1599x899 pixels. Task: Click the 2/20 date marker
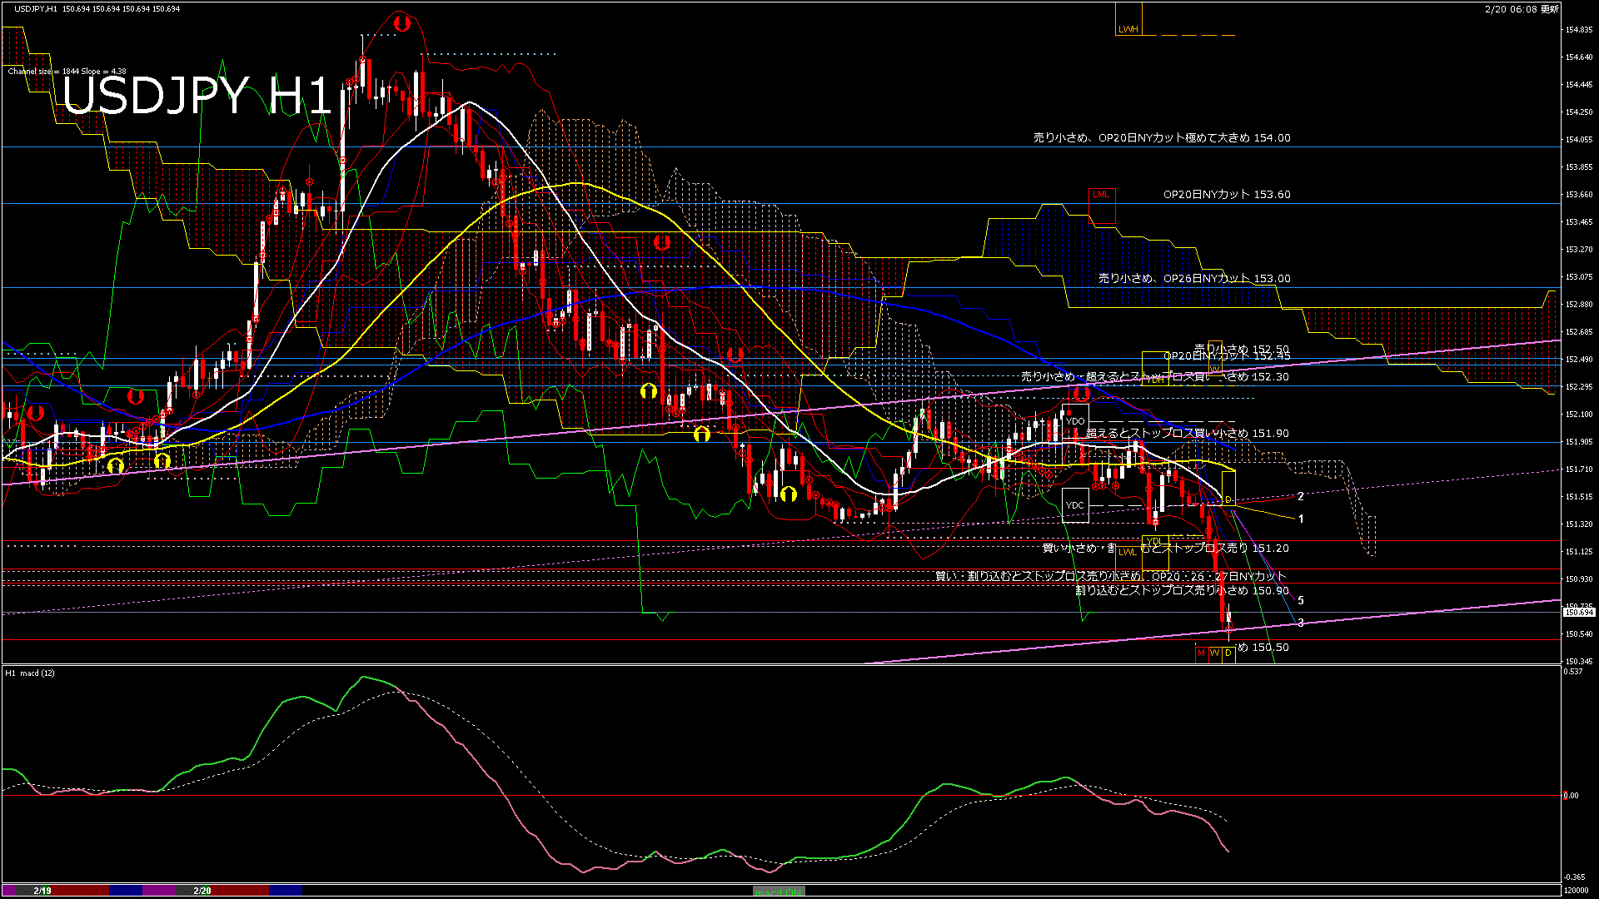click(202, 891)
